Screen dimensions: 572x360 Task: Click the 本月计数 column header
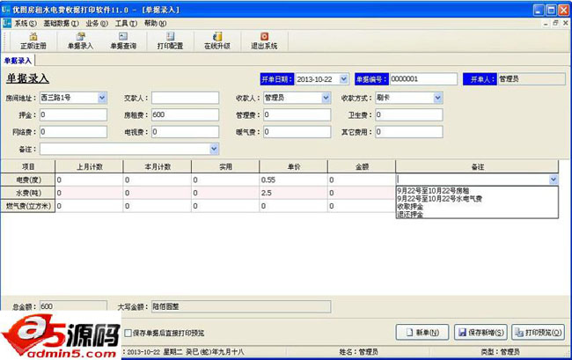tap(158, 166)
